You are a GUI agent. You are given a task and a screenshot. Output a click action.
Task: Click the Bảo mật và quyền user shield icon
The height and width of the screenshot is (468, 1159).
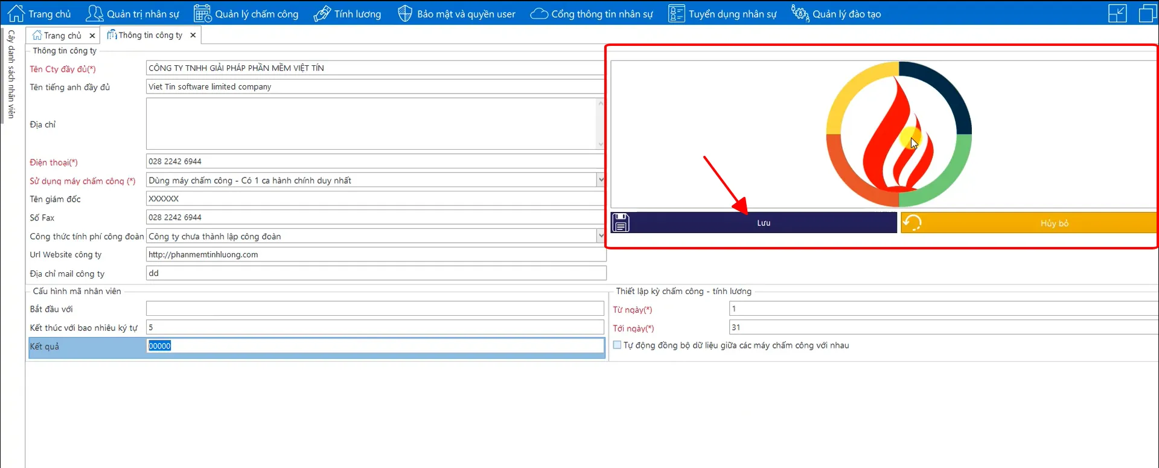click(x=405, y=13)
